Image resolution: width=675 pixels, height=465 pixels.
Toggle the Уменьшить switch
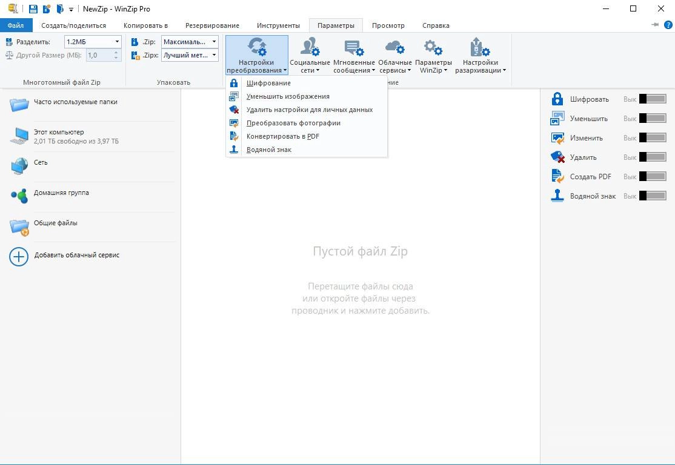click(653, 118)
